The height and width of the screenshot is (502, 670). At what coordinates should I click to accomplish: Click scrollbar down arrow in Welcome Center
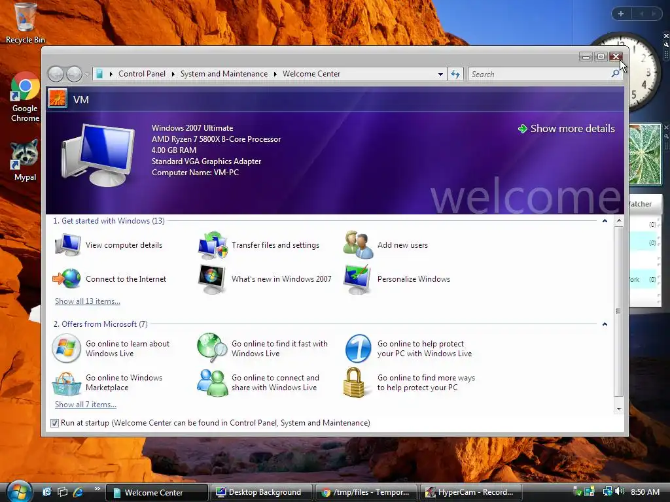coord(619,409)
